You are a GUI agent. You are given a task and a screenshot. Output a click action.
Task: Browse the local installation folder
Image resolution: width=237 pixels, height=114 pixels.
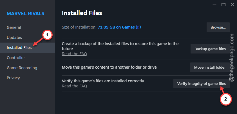(x=218, y=27)
